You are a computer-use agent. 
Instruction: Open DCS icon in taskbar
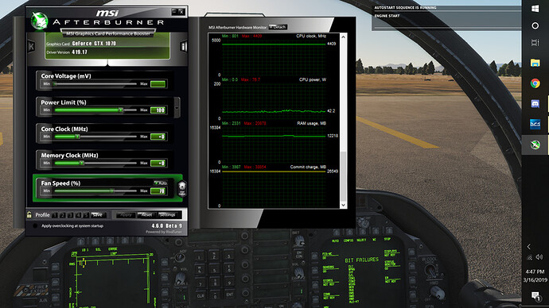click(x=535, y=124)
